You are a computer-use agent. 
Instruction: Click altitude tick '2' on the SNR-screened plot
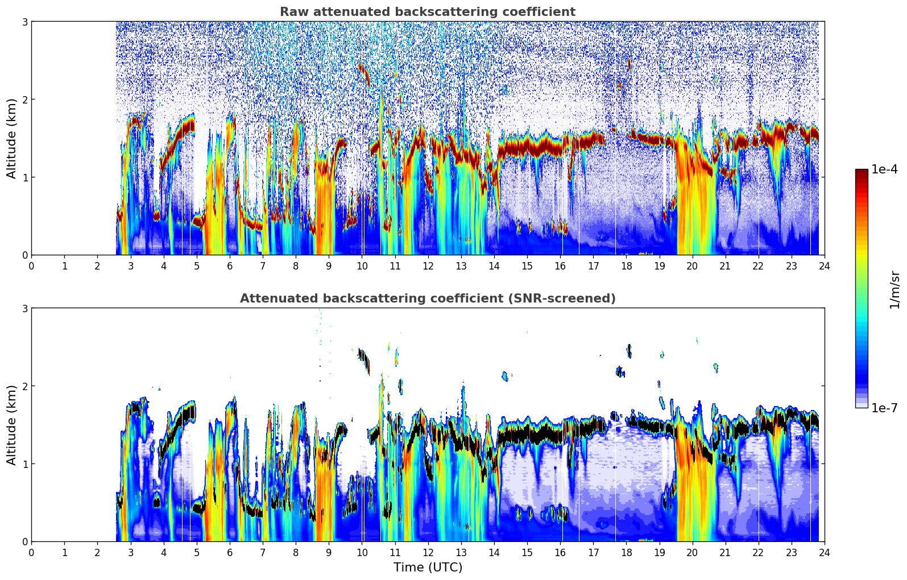pos(24,386)
